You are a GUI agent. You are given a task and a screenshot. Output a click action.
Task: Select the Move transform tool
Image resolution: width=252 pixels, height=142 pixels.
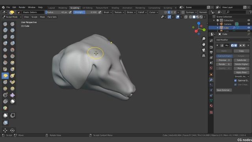[x=5, y=130]
